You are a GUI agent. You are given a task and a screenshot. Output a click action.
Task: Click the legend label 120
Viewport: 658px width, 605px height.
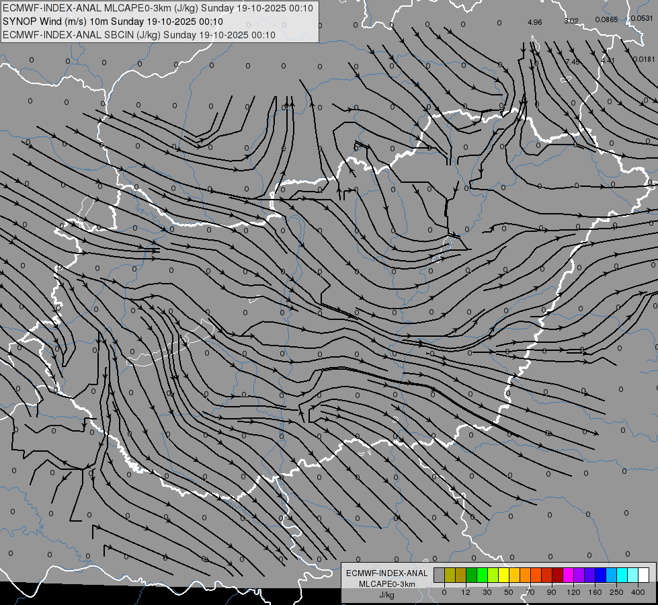[574, 592]
